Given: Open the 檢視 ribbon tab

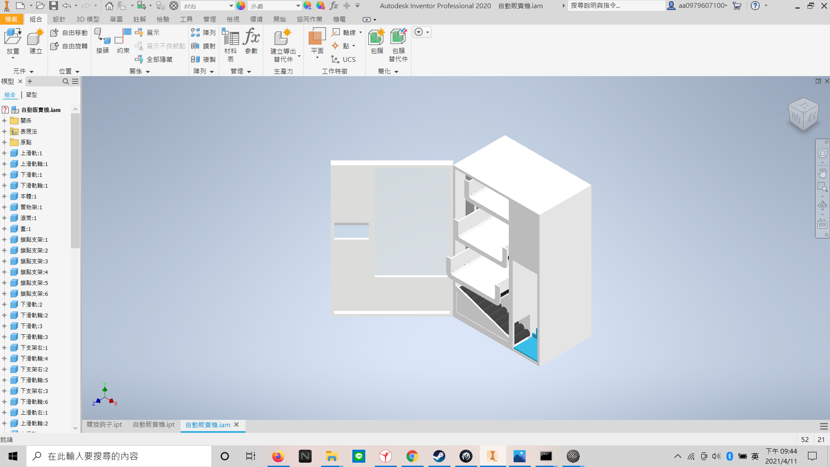Looking at the screenshot, I should click(233, 19).
